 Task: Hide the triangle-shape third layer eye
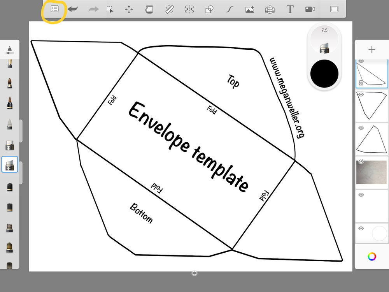click(x=361, y=128)
